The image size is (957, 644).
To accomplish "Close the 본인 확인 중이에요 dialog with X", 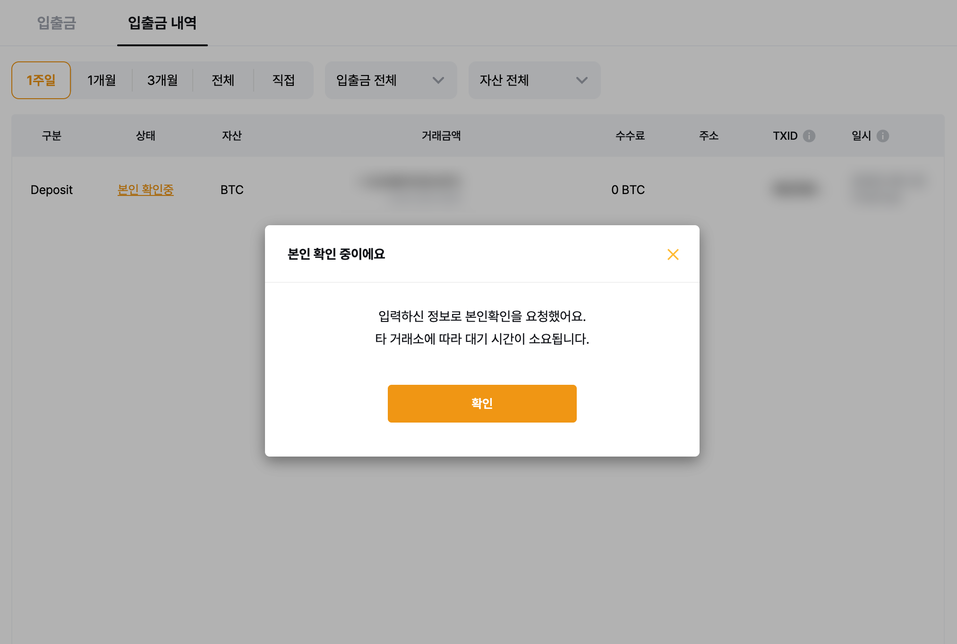I will tap(673, 254).
